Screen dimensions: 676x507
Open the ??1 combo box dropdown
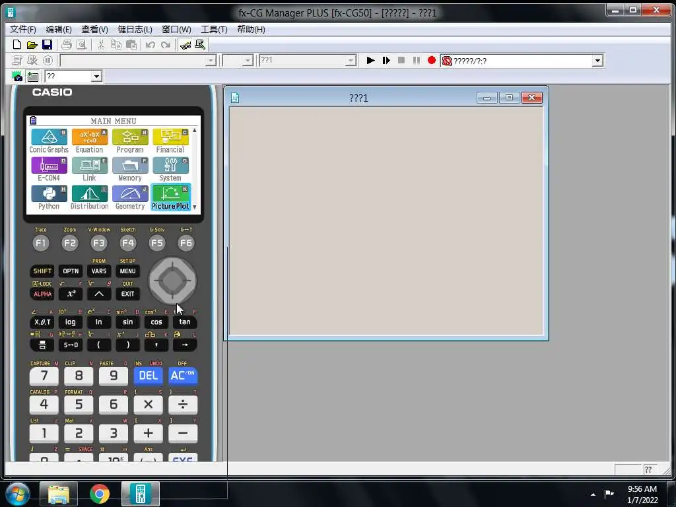pos(351,60)
